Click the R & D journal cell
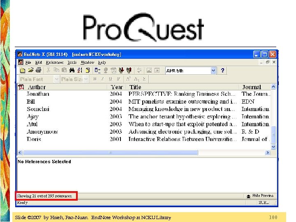The image size is (296, 222). point(250,132)
